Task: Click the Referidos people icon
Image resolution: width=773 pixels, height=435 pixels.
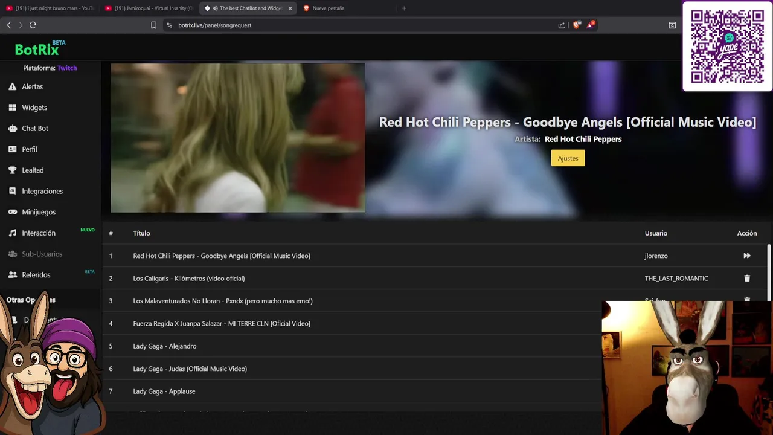Action: click(x=12, y=275)
